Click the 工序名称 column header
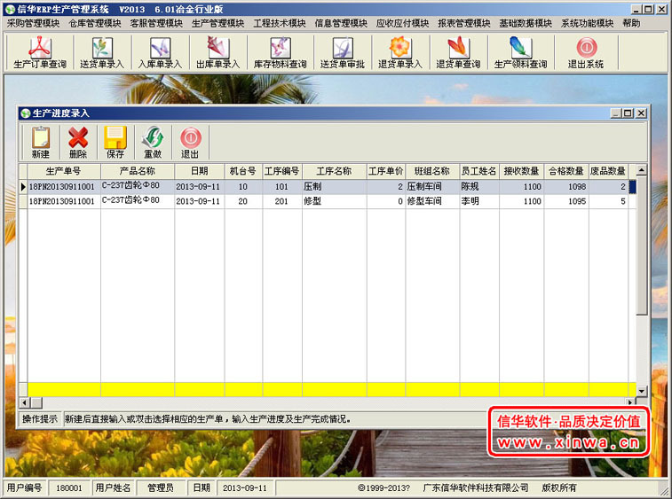672x499 pixels. [334, 171]
